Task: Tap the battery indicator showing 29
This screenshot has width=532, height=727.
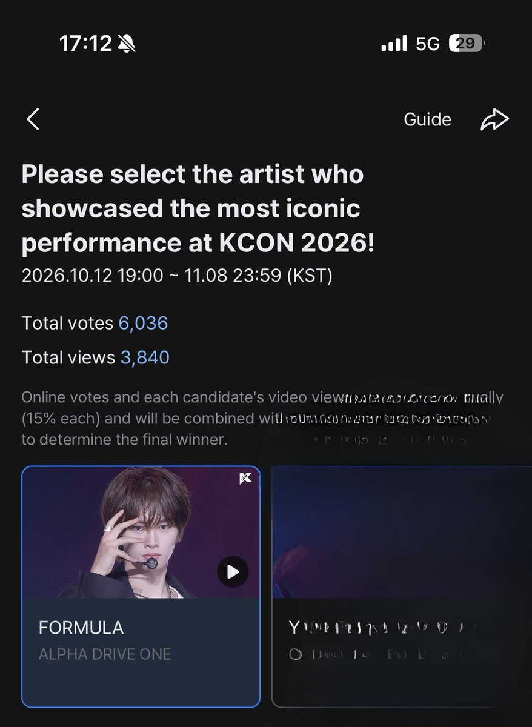Action: click(467, 44)
